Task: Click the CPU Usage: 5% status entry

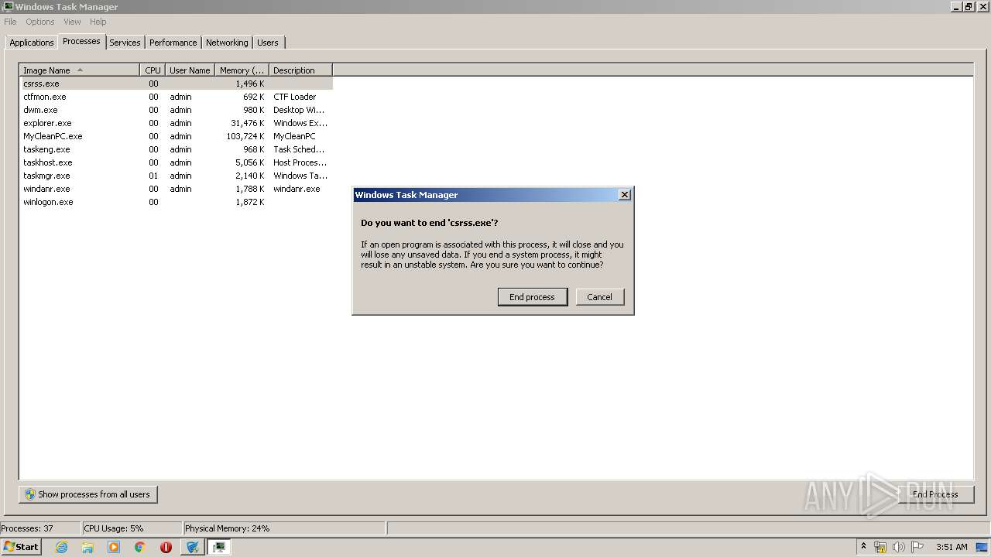Action: pyautogui.click(x=132, y=528)
